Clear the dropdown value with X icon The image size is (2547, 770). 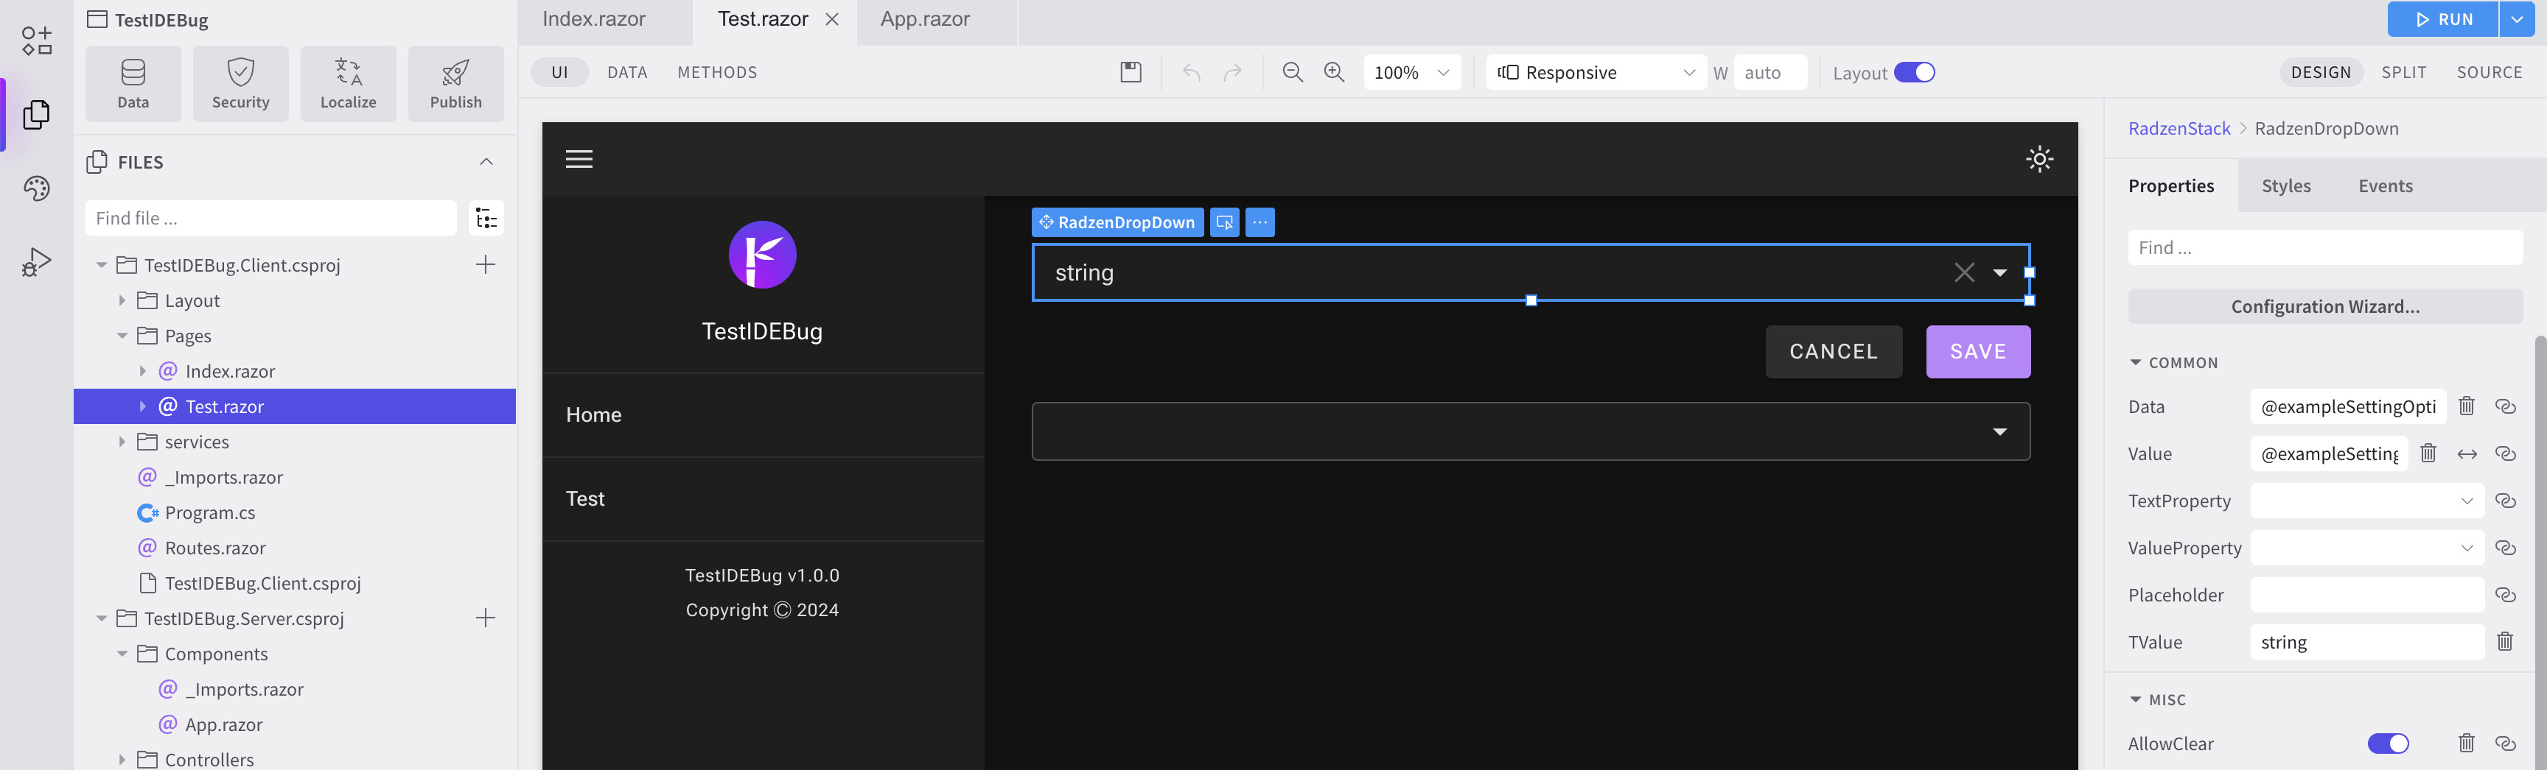pos(1965,272)
